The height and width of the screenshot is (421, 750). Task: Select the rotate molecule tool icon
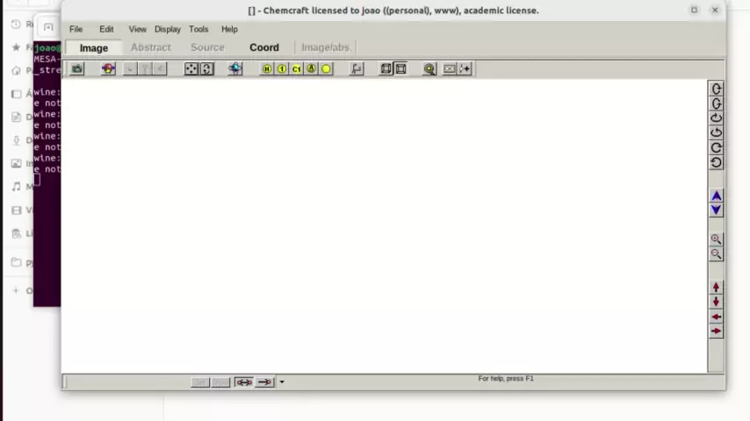pos(206,68)
